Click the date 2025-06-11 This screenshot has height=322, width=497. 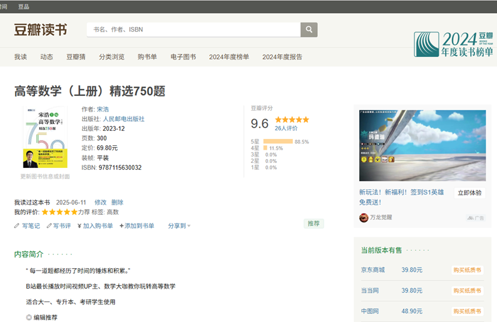coord(71,202)
